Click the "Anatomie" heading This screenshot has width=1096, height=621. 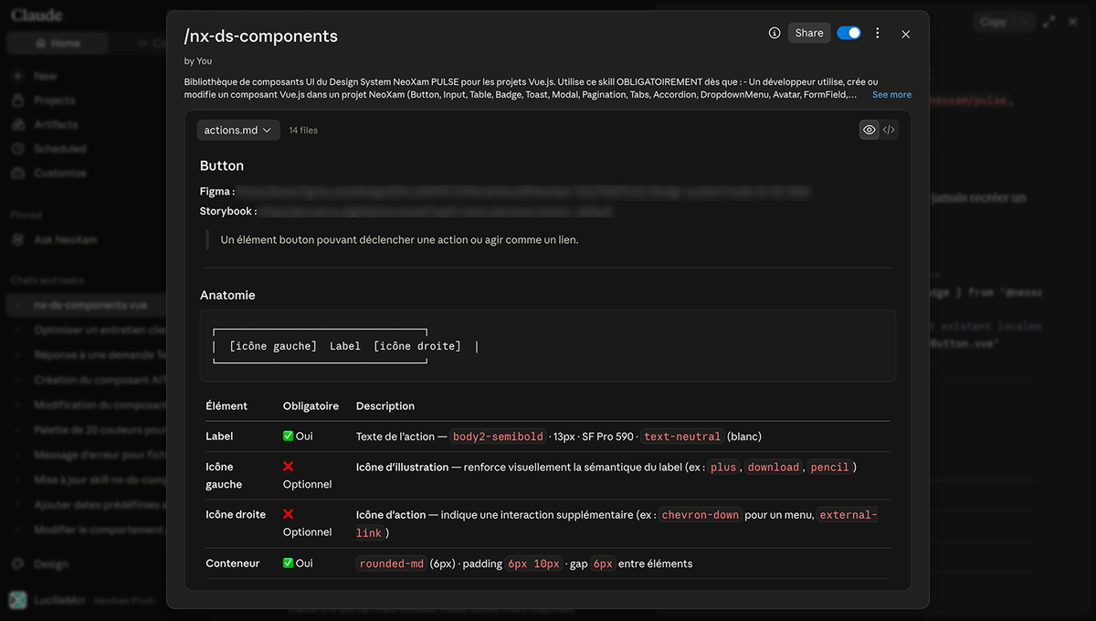click(227, 295)
